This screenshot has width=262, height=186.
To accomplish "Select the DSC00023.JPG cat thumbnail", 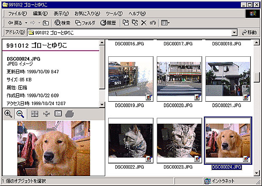I will pyautogui.click(x=179, y=140).
